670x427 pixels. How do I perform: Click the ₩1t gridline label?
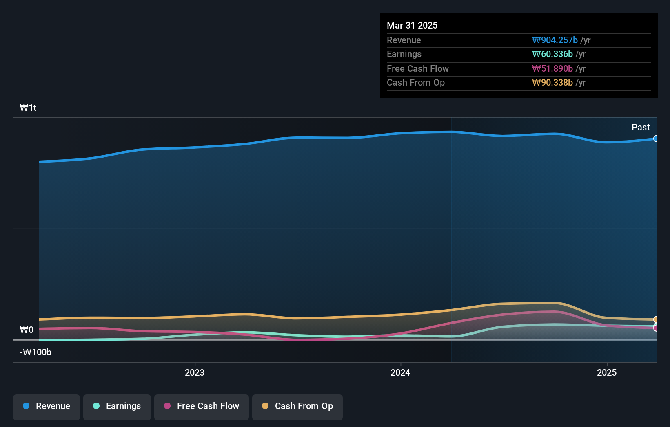click(x=28, y=108)
